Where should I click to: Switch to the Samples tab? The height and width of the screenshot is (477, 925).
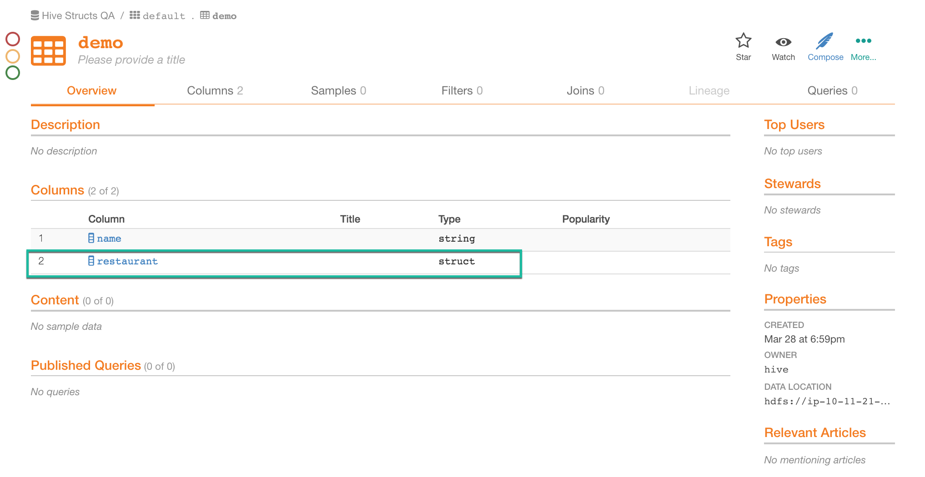tap(338, 90)
